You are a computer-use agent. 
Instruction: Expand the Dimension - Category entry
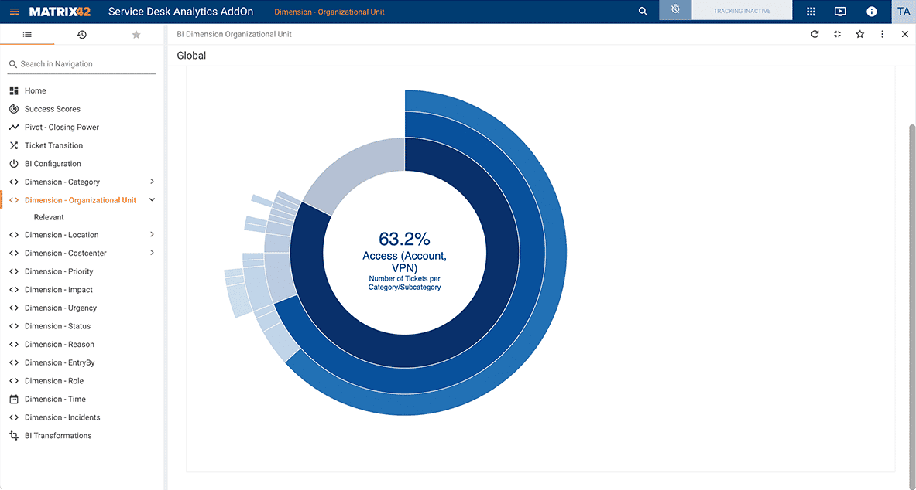pos(153,182)
